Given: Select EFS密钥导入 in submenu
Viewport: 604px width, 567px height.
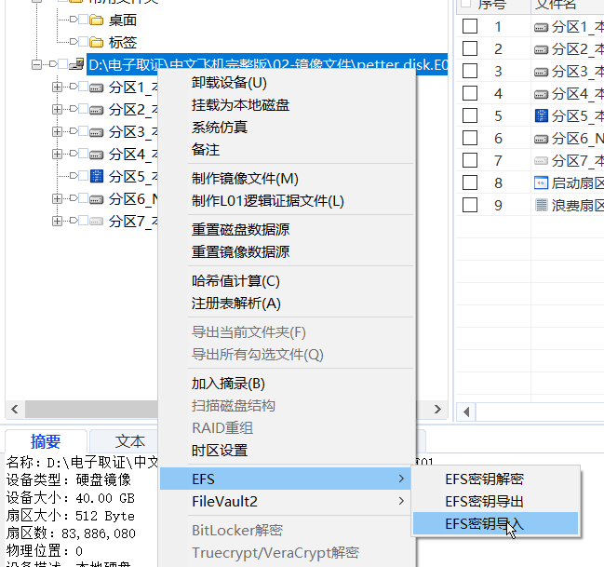Looking at the screenshot, I should click(495, 523).
